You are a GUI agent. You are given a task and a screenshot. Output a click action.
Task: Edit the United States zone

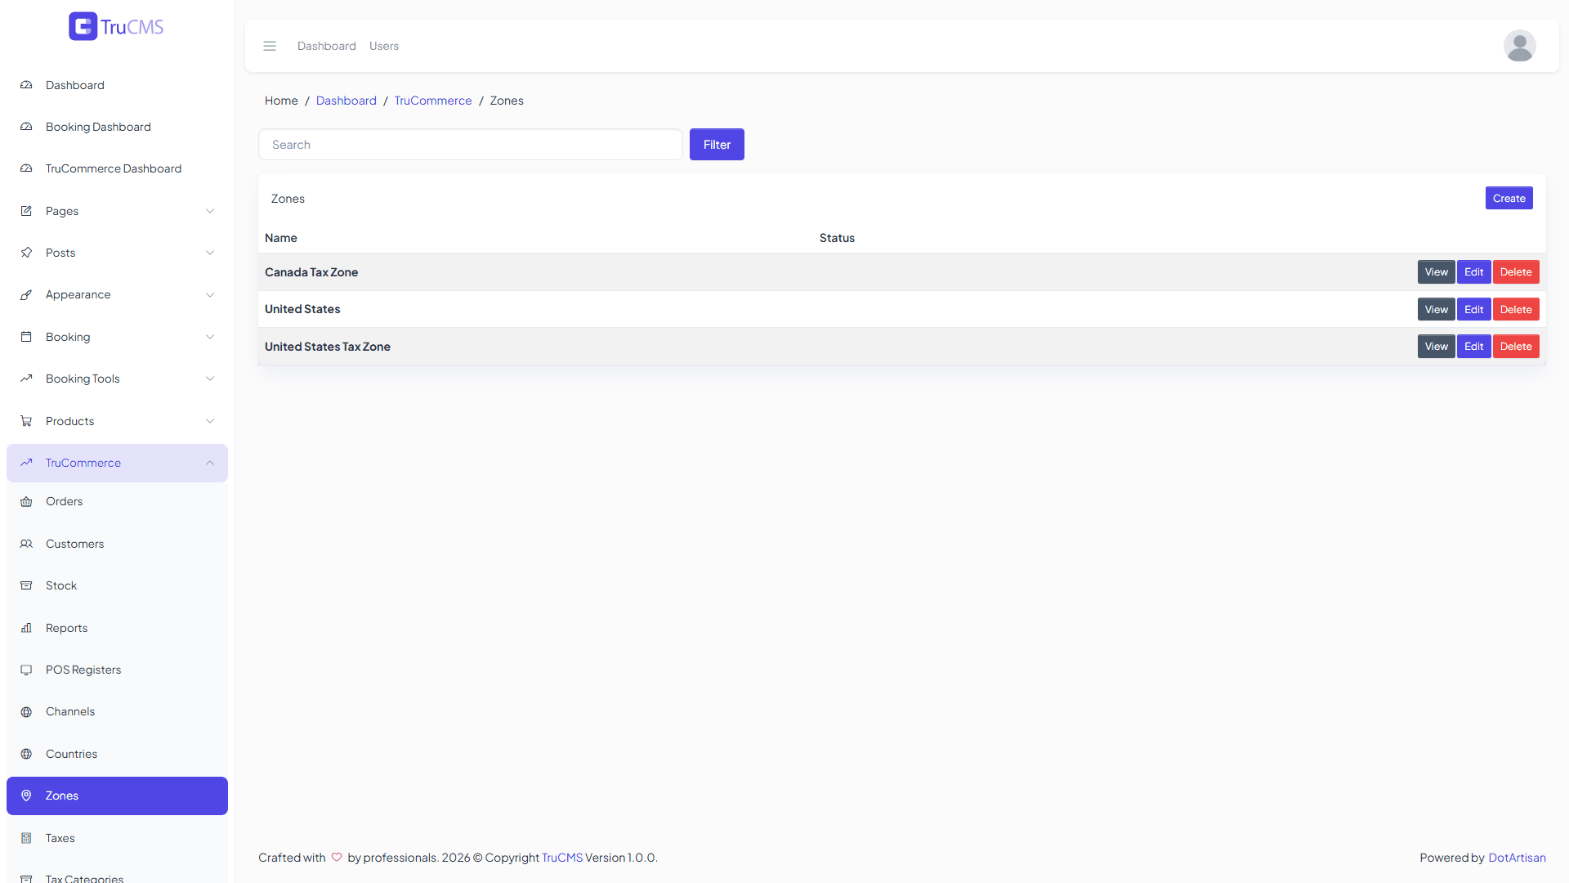pyautogui.click(x=1473, y=309)
